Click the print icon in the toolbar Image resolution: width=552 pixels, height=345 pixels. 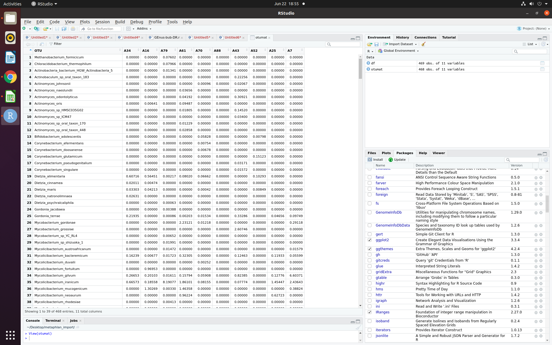(x=73, y=28)
